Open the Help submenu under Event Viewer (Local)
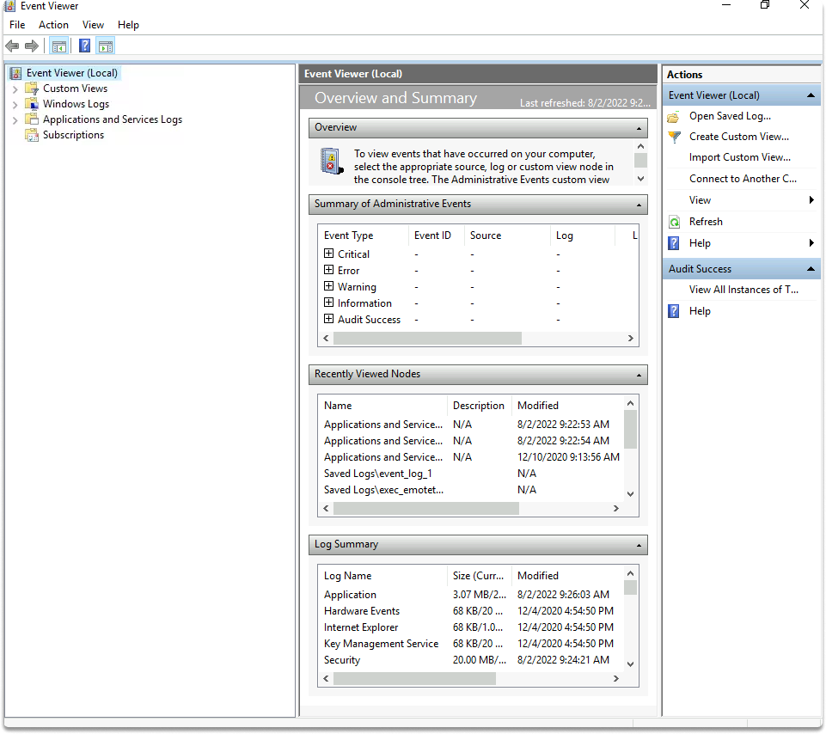Screen dimensions: 826x734 click(742, 243)
